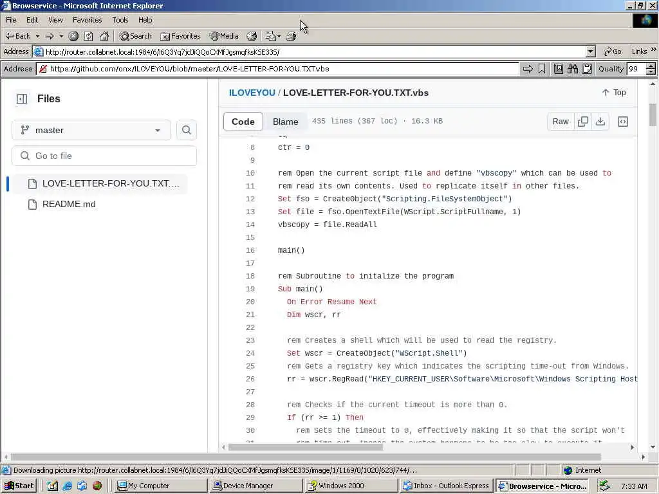Click the Mail icon in IE toolbar
This screenshot has width=659, height=494.
tap(270, 36)
